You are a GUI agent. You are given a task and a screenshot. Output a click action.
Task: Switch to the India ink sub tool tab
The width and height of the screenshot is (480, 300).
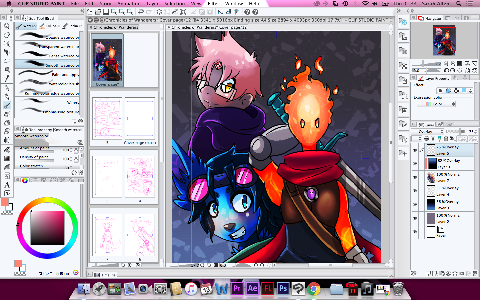click(x=72, y=26)
